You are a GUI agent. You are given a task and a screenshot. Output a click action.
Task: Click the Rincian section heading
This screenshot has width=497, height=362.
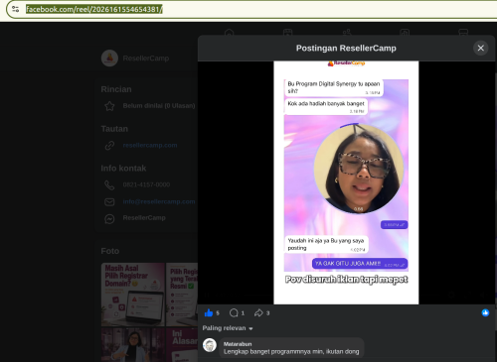tap(116, 89)
